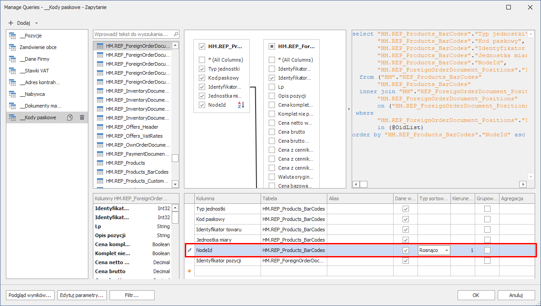Screen dimensions: 541x306
Task: Click the table search input field
Action: click(x=133, y=34)
